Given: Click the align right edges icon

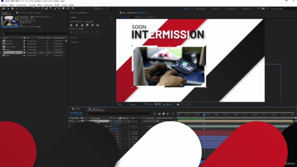Looking at the screenshot, I should (82, 25).
